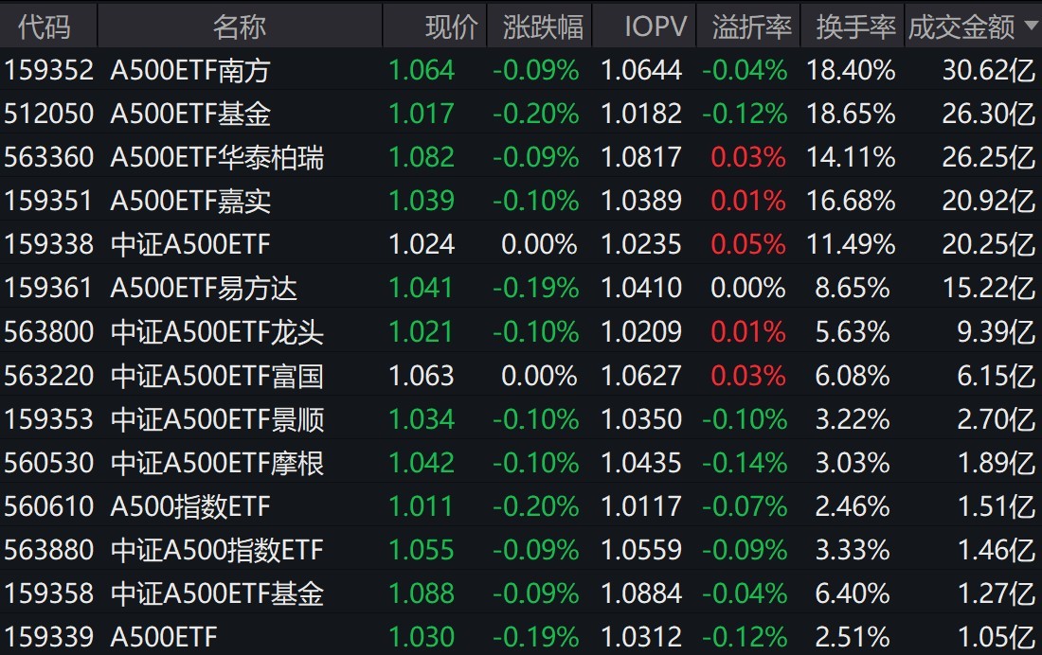Select code 560610
Viewport: 1042px width, 655px height.
click(48, 506)
